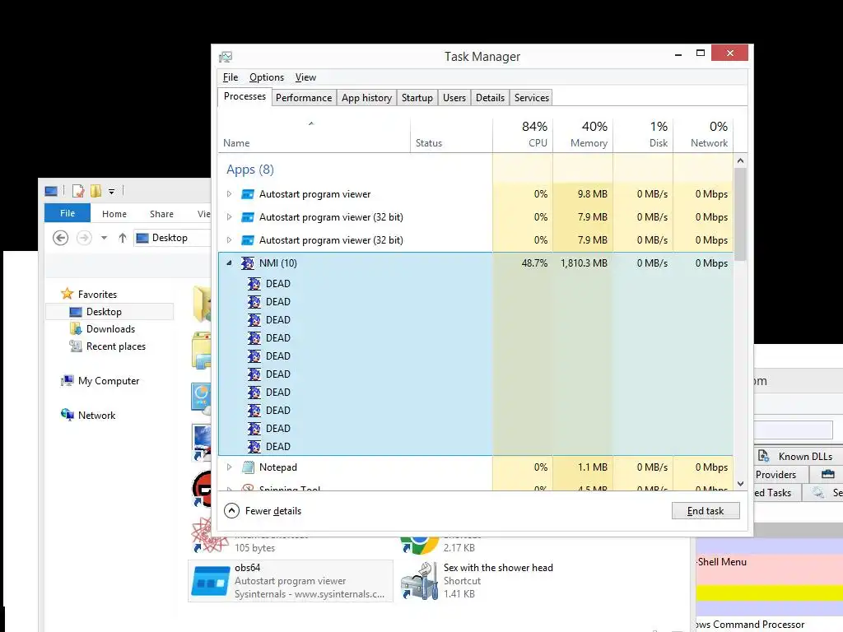Select My Computer in navigation pane
Image resolution: width=843 pixels, height=632 pixels.
[x=109, y=380]
